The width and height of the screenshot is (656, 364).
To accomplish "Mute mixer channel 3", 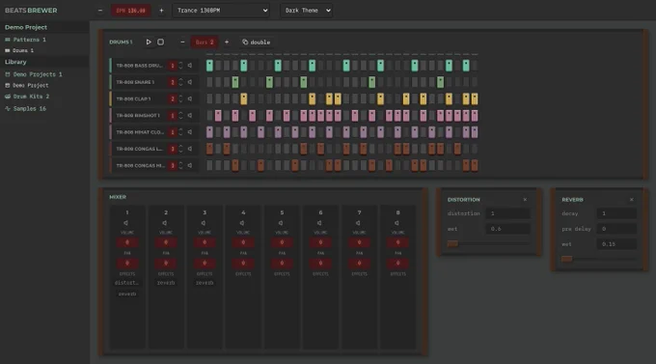I will [204, 223].
